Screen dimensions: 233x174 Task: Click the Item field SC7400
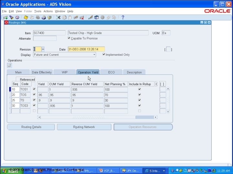point(49,33)
